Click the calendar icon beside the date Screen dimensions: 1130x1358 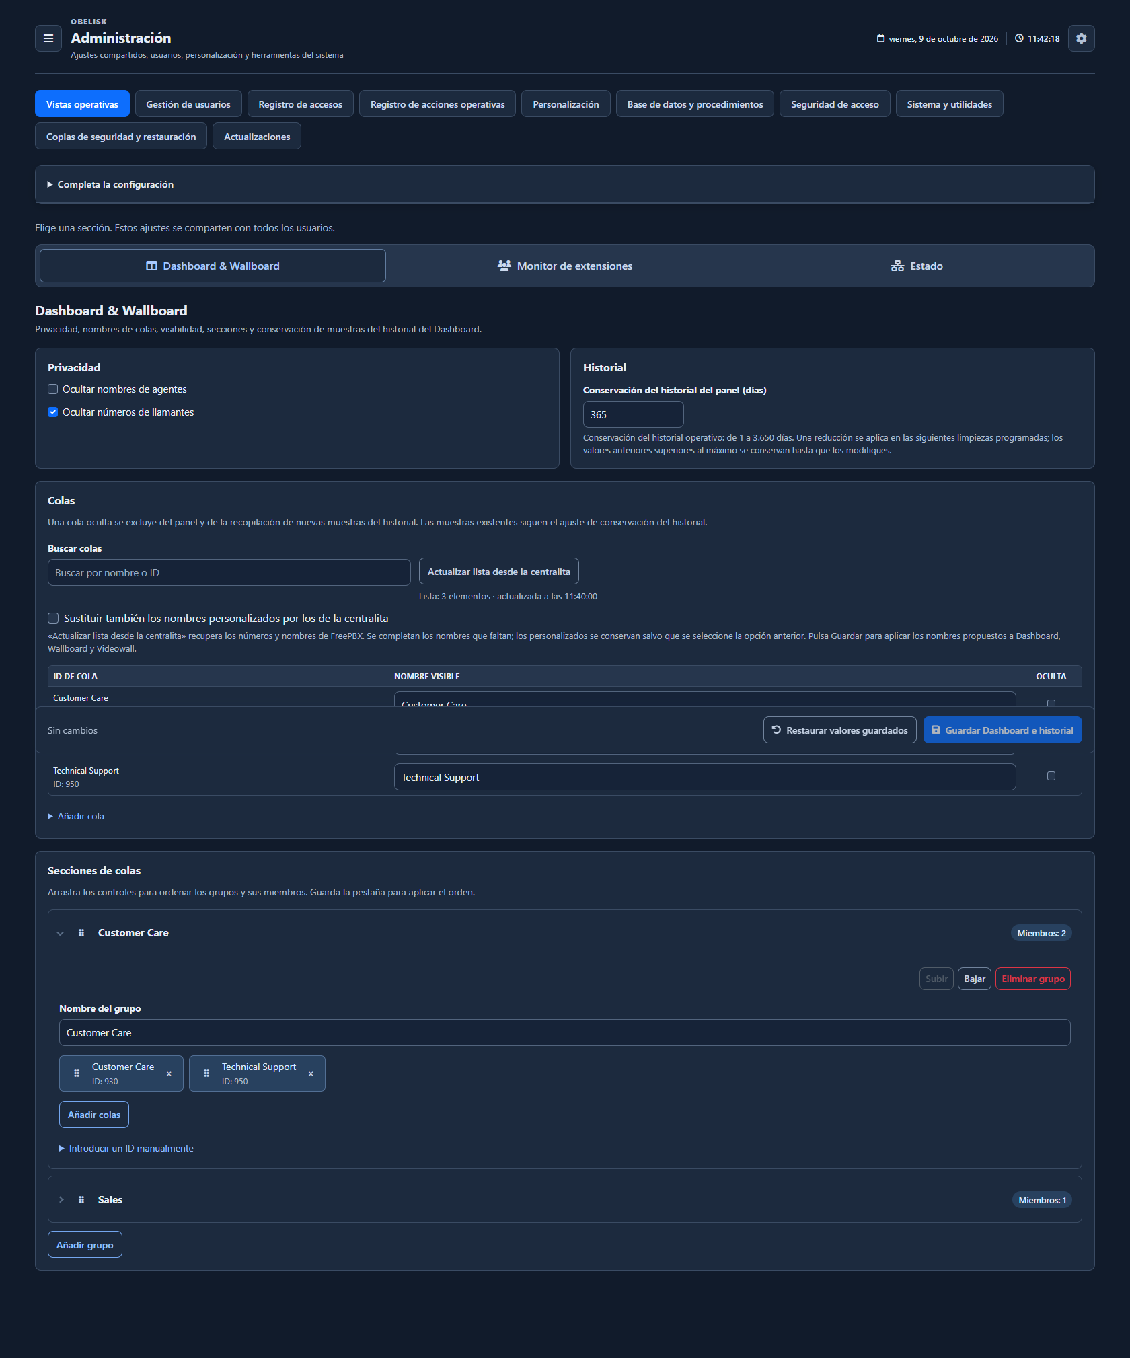pos(880,38)
